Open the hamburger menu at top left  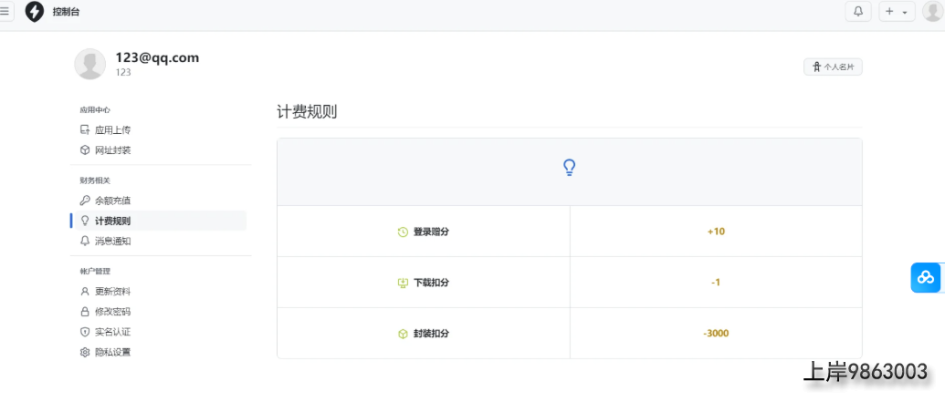point(5,11)
